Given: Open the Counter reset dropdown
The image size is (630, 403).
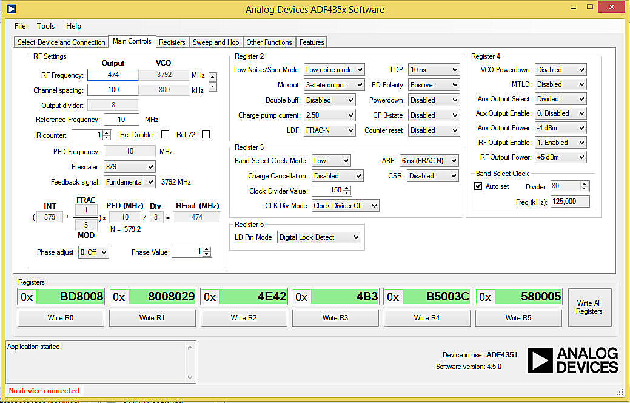Looking at the screenshot, I should [x=434, y=130].
